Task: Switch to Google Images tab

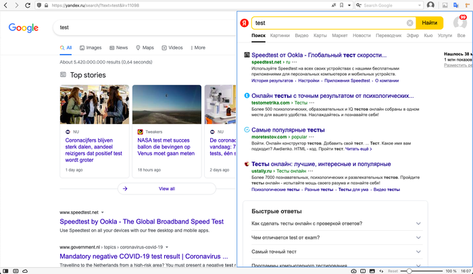Action: (x=89, y=48)
